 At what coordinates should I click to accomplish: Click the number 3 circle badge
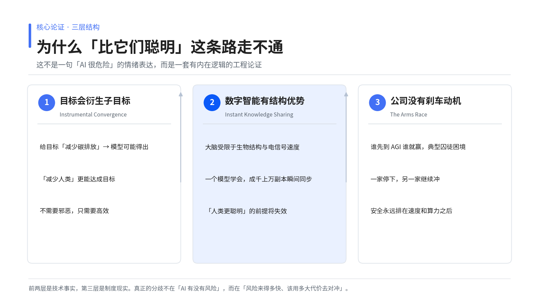378,103
